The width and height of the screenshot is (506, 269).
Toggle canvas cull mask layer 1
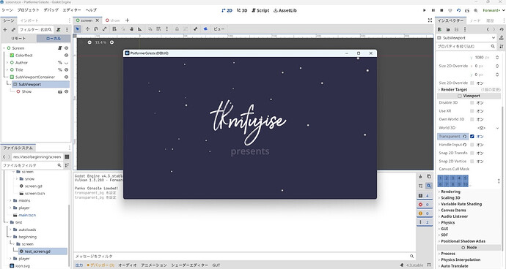(441, 178)
